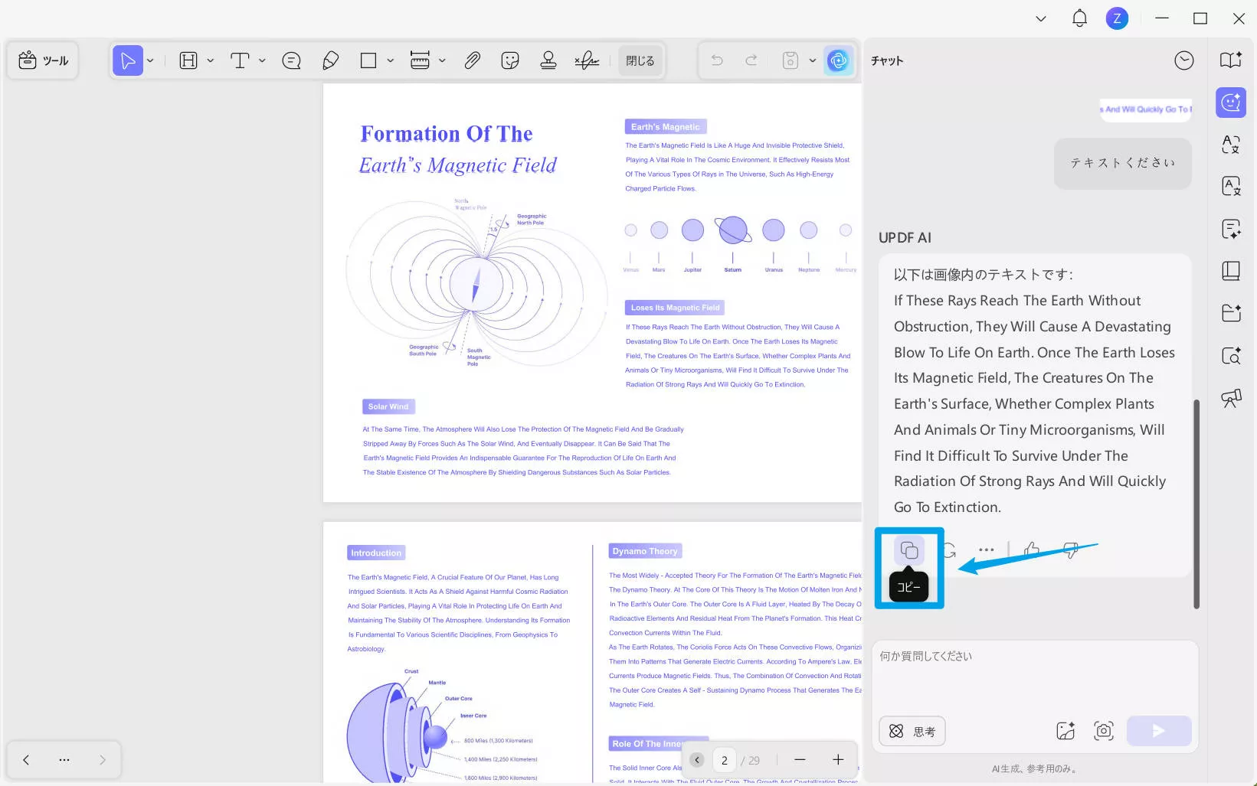Give a thumbs down to the AI answer
Image resolution: width=1257 pixels, height=786 pixels.
tap(1070, 550)
